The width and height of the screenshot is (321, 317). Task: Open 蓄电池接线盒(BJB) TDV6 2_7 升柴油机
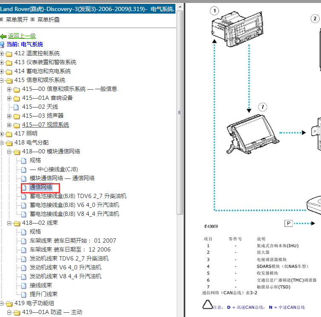(x=78, y=196)
